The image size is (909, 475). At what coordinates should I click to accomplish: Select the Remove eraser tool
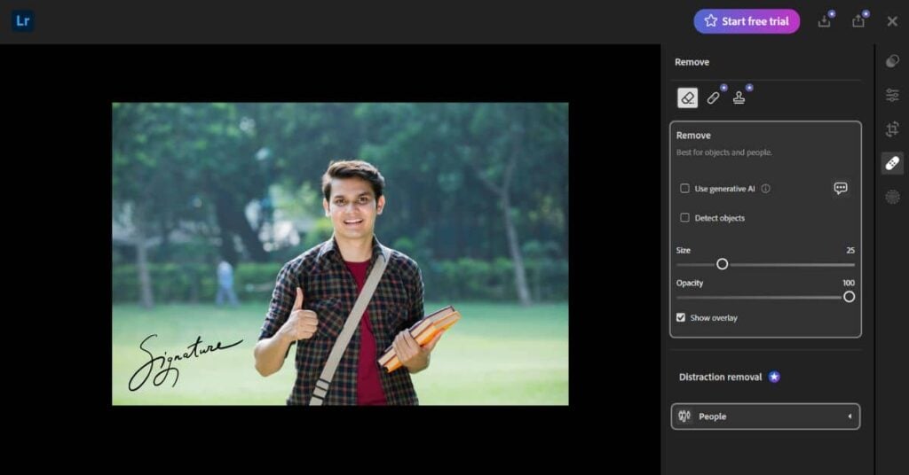(688, 97)
